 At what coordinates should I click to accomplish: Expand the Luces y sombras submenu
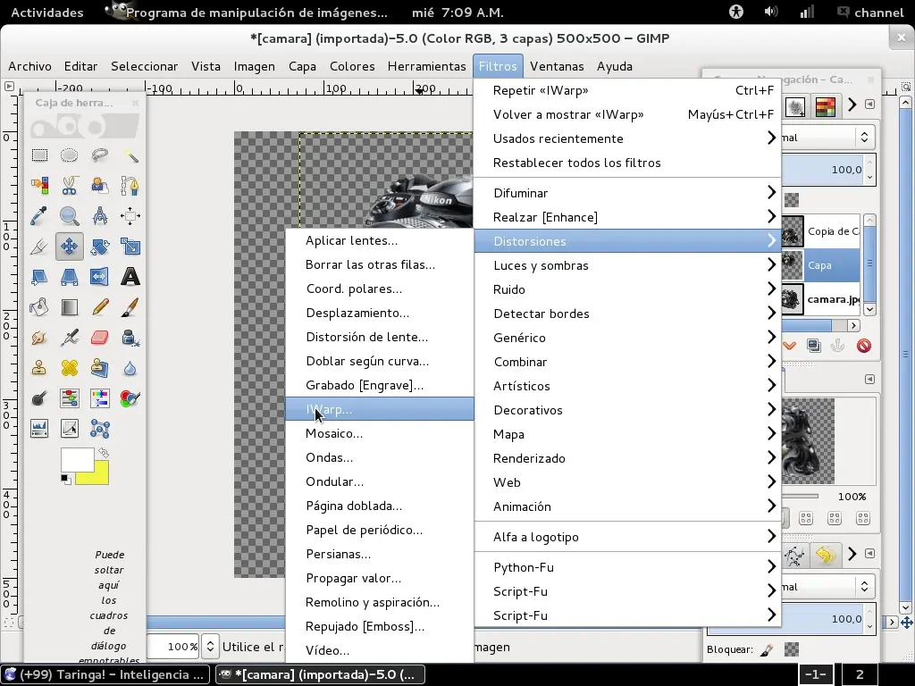pos(628,265)
